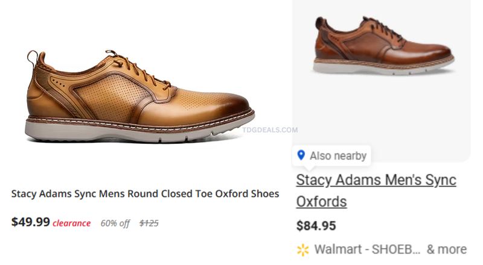Open the Sync Mens Round Closed Toe title

(x=145, y=194)
